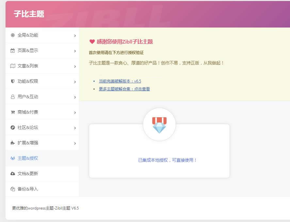Click the 子比主题是一款良心、厚道的好产品 paragraph
This screenshot has width=290, height=222.
[x=156, y=63]
